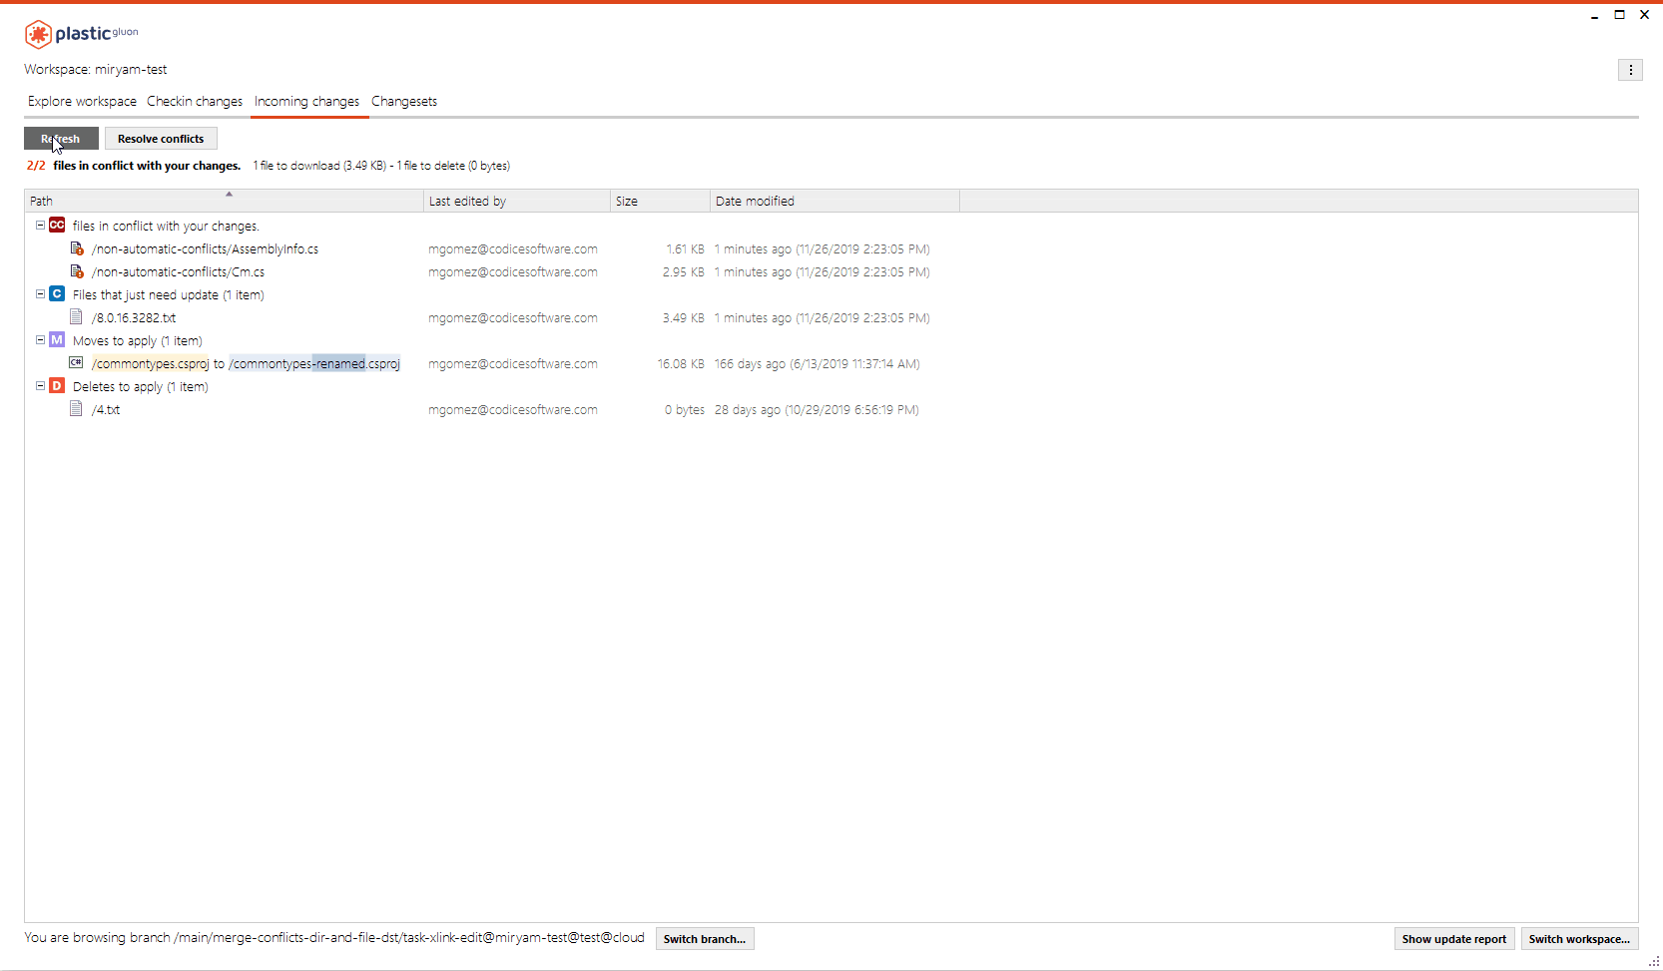This screenshot has width=1663, height=971.
Task: Sort by the Path column header
Action: [x=41, y=201]
